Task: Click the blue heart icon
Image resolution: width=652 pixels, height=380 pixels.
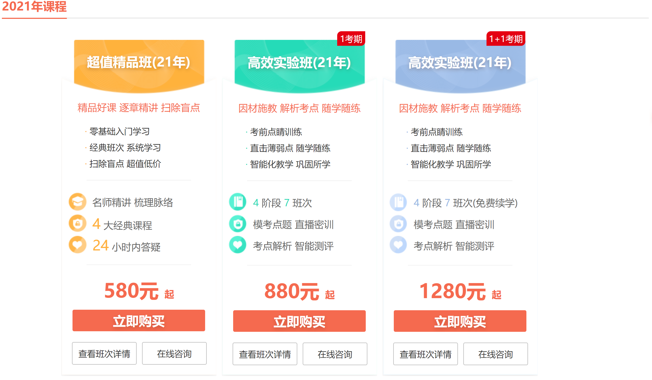Action: (x=398, y=245)
